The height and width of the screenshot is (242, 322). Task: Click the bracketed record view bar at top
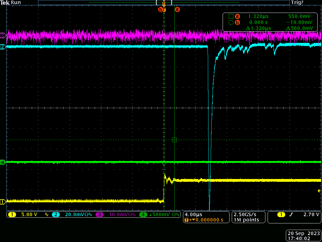tap(164, 3)
